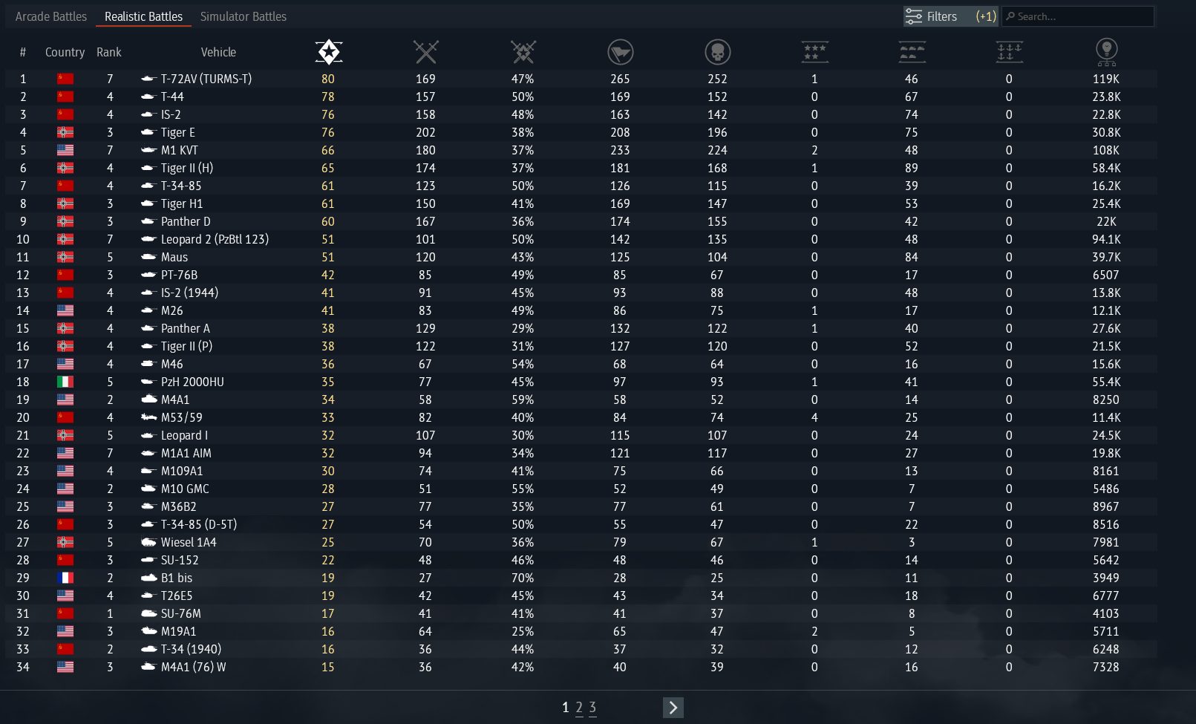Click the next page arrow button
Image resolution: width=1196 pixels, height=724 pixels.
[x=673, y=708]
